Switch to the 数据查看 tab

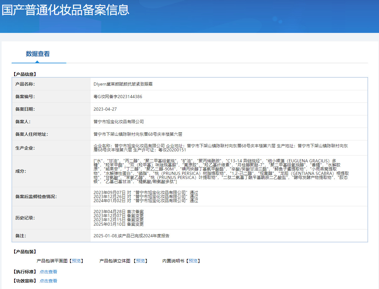click(x=39, y=54)
